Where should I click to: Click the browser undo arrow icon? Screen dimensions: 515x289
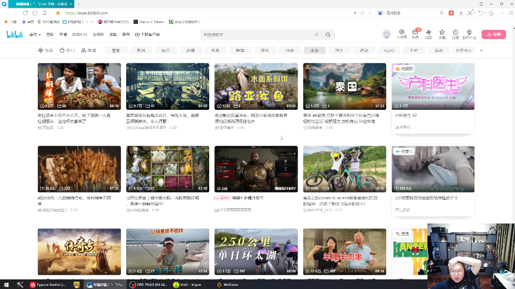coord(480,13)
